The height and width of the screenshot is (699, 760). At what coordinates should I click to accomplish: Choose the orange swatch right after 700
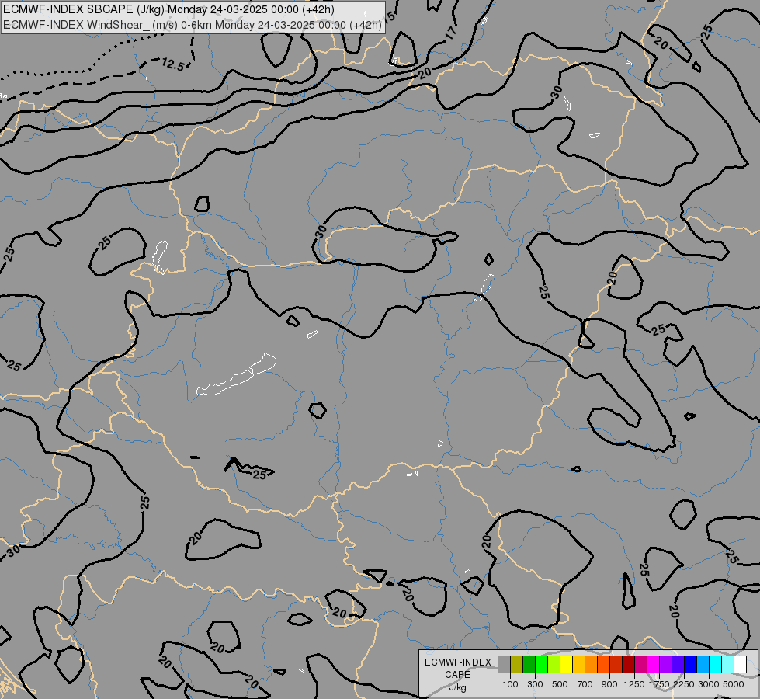click(591, 664)
